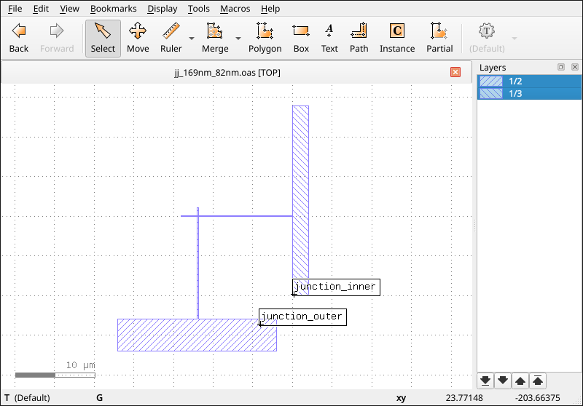Undock the Layers panel
Image resolution: width=583 pixels, height=406 pixels.
(561, 67)
